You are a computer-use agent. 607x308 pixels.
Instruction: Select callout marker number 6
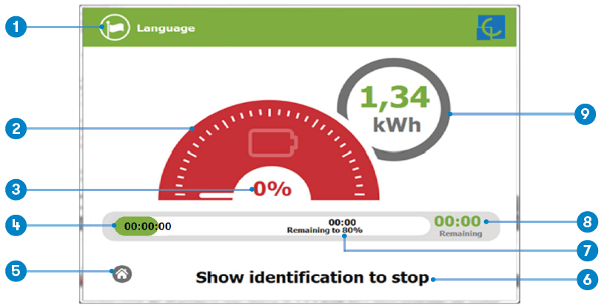click(x=586, y=280)
